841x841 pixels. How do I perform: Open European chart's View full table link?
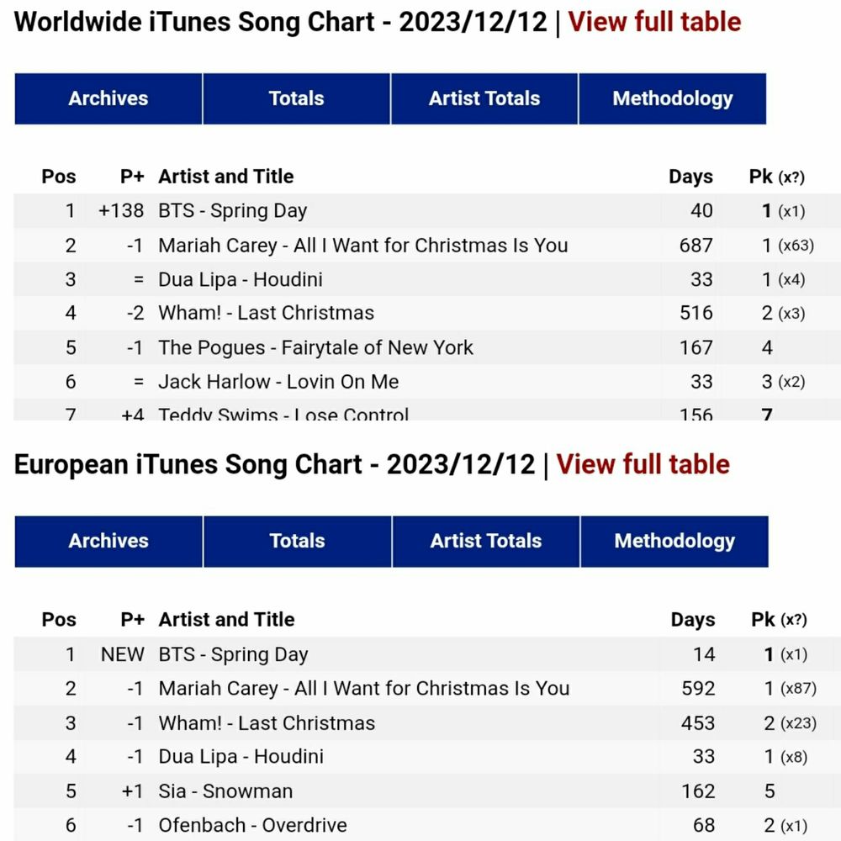(643, 464)
